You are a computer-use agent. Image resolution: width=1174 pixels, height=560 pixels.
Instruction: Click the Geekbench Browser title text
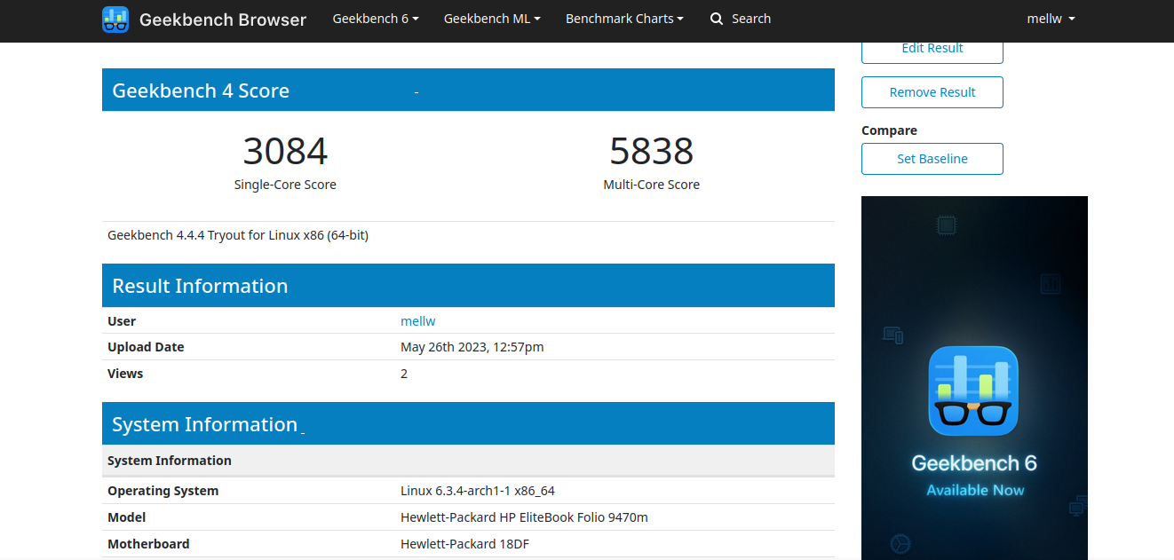223,20
